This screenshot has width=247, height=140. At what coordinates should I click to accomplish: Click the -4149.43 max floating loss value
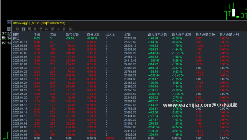pos(154,53)
